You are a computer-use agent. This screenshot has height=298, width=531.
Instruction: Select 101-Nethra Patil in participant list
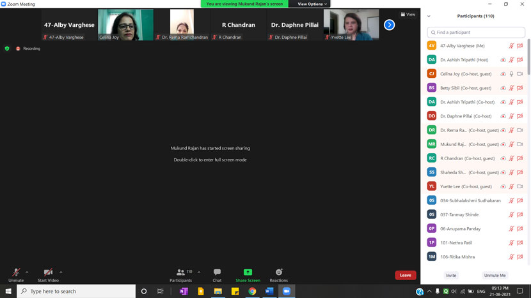(474, 242)
